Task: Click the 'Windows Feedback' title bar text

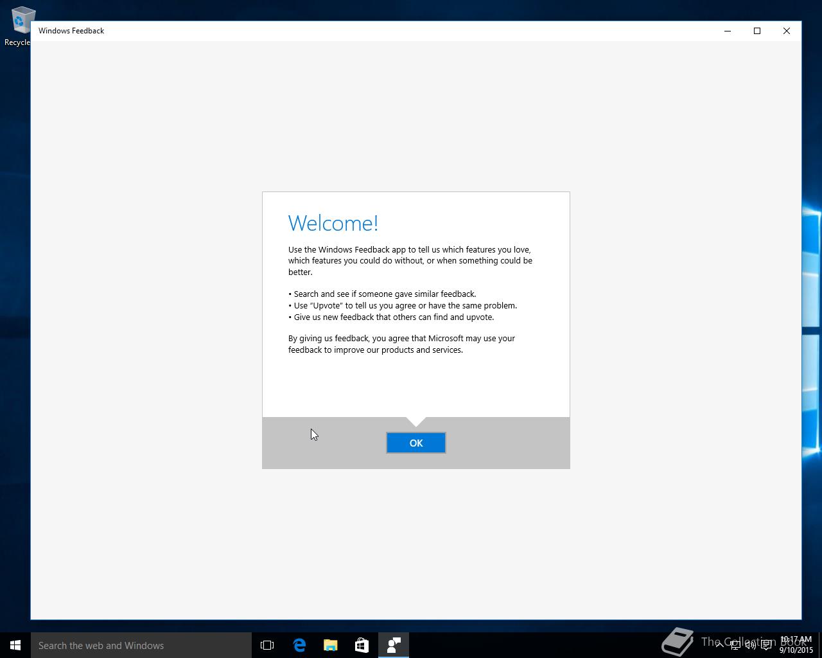Action: pyautogui.click(x=71, y=31)
